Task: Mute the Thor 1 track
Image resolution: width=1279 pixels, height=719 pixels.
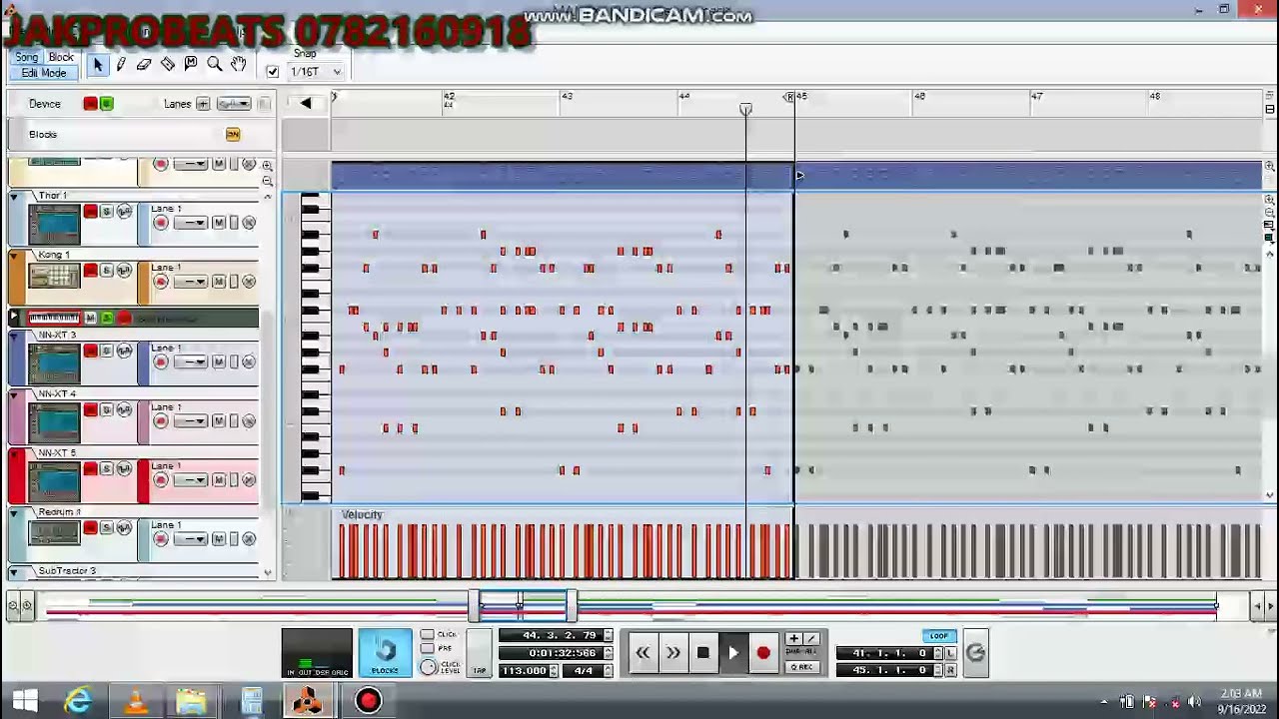Action: [x=91, y=212]
